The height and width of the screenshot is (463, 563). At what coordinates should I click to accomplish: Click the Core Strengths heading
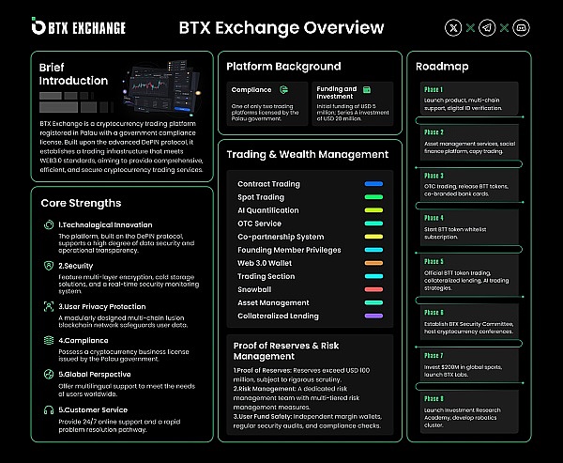(x=81, y=203)
